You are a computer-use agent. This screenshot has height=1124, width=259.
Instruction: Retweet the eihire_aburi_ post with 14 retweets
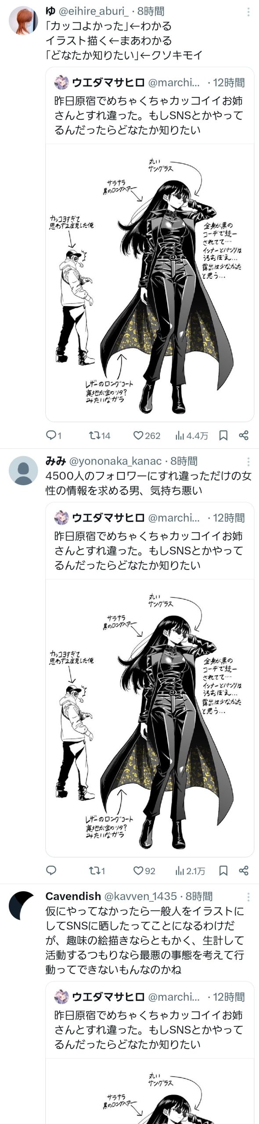(x=99, y=435)
